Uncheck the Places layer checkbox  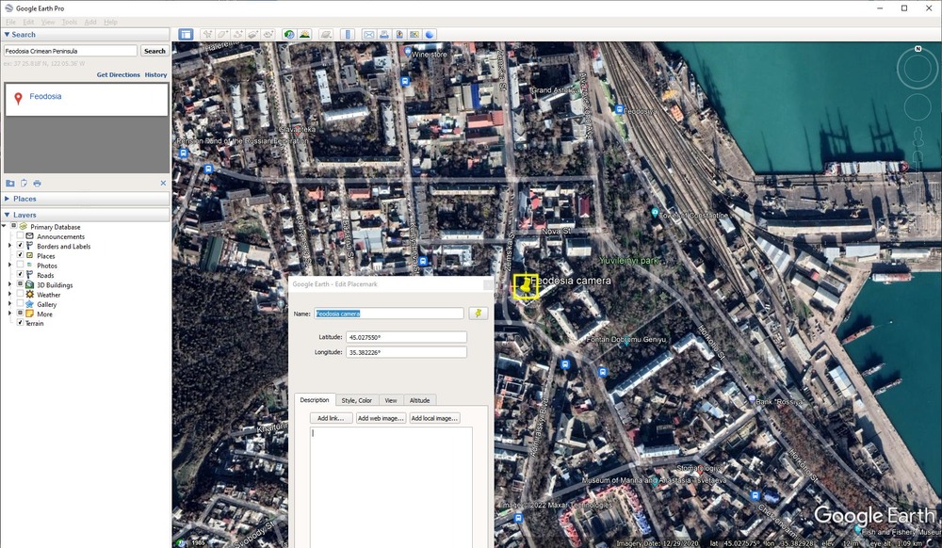click(20, 255)
